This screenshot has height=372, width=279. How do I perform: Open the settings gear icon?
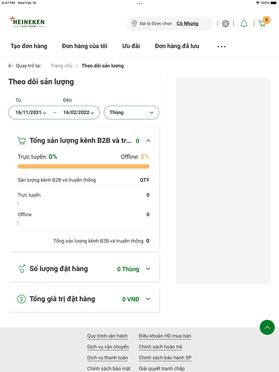225,23
